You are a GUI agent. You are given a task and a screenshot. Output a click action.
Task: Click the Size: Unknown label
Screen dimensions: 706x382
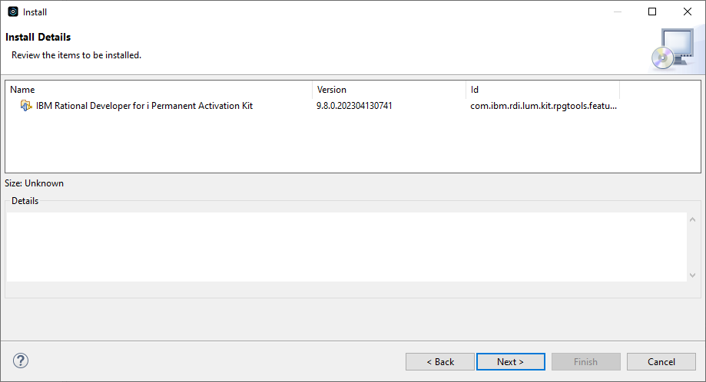point(35,183)
